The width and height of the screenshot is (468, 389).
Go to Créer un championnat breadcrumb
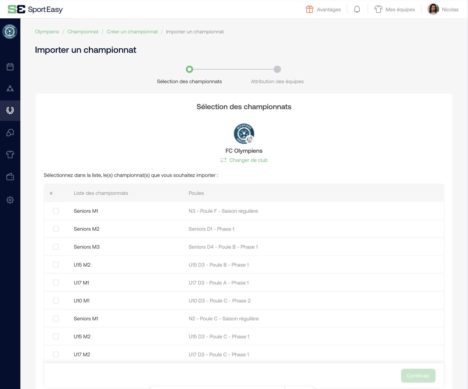point(132,32)
